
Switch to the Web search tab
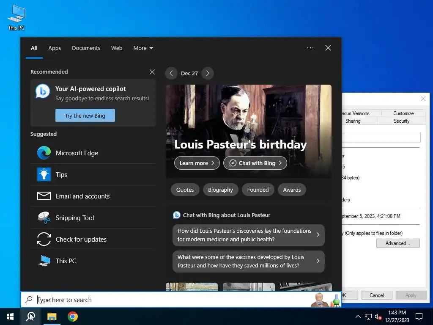117,48
